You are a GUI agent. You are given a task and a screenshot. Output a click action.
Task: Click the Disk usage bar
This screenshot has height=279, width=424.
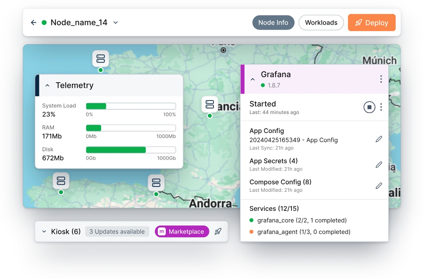coord(131,150)
